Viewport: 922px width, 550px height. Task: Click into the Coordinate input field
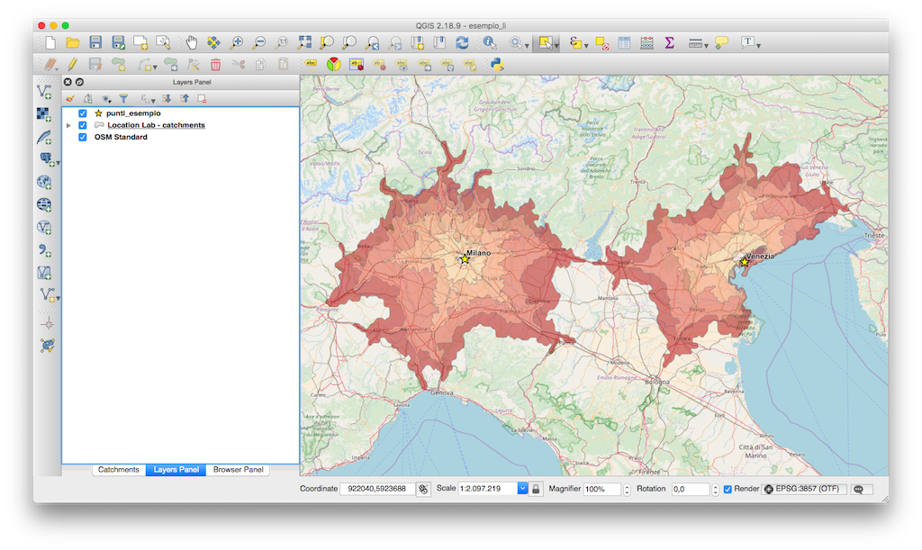tap(377, 489)
